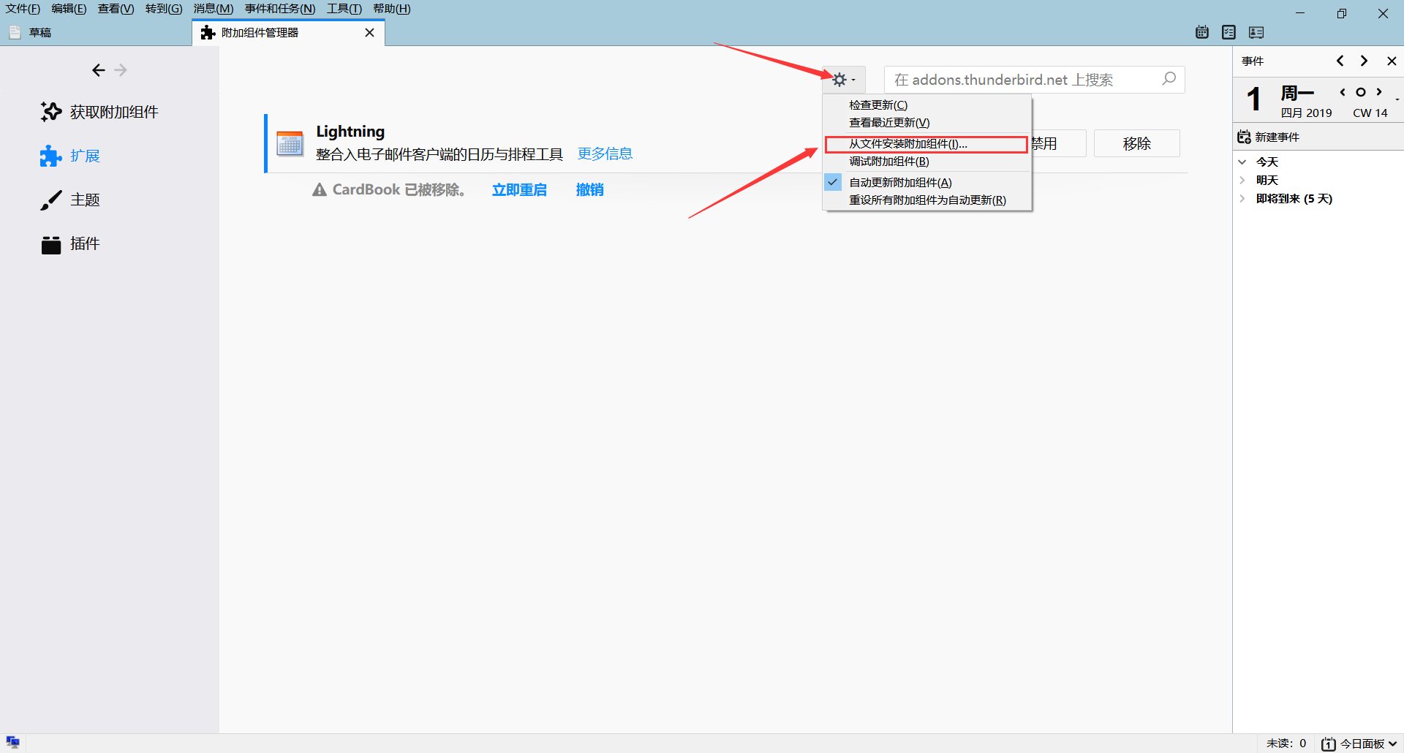Focus the addons.thunderbird.net search field
The image size is (1404, 753).
click(x=1034, y=80)
